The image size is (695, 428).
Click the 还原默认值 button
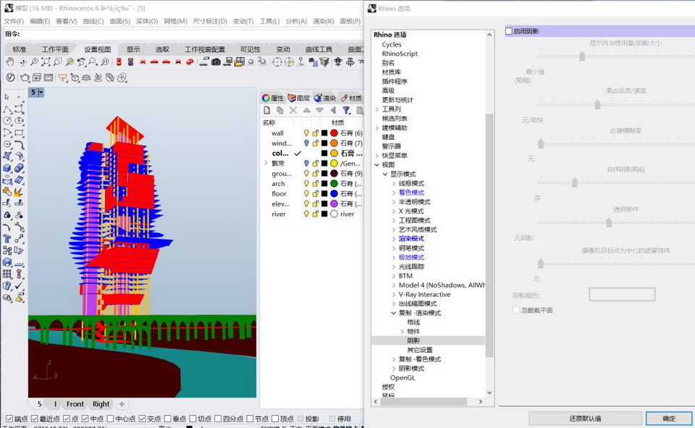point(585,419)
